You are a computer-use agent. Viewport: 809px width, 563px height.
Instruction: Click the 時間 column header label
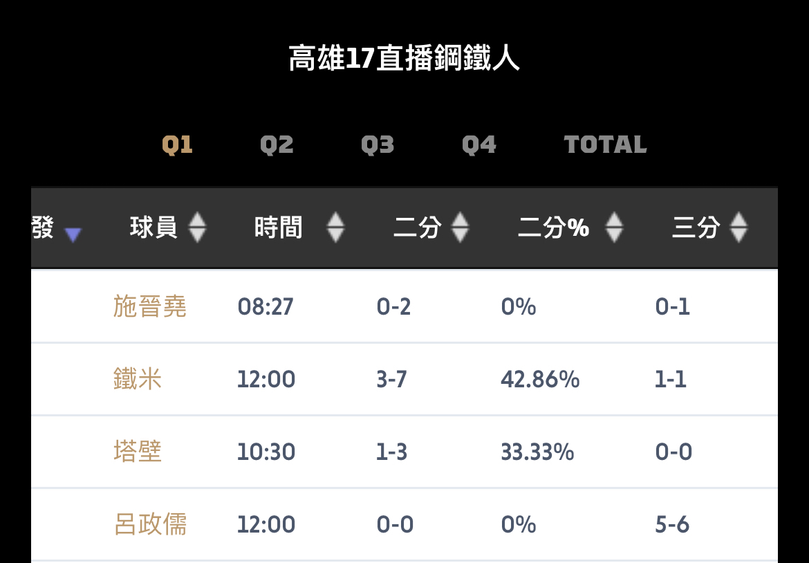[279, 227]
